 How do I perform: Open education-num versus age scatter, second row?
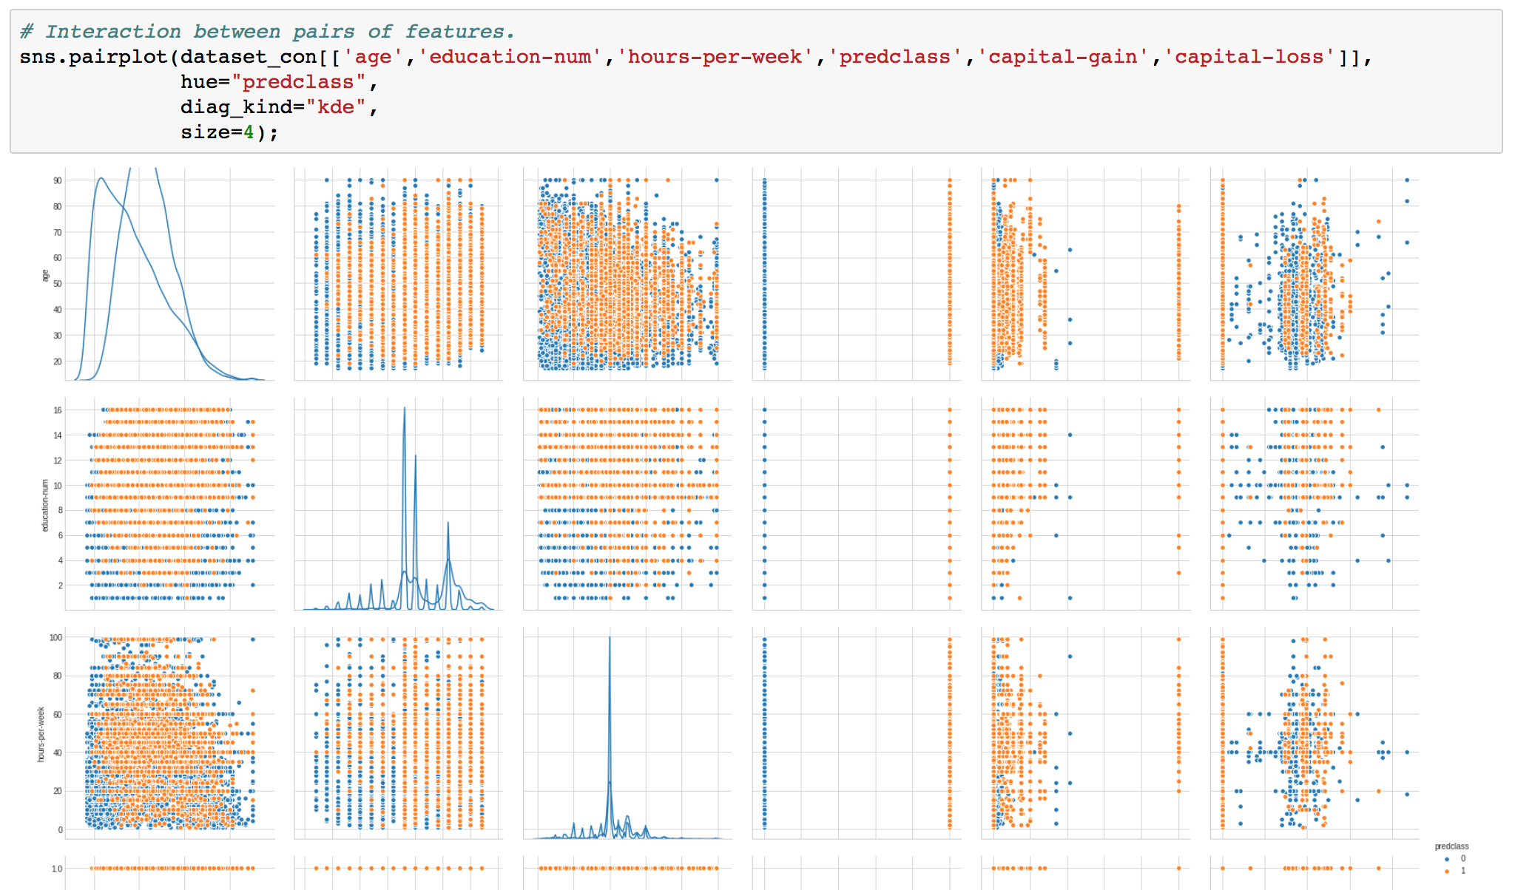[169, 503]
